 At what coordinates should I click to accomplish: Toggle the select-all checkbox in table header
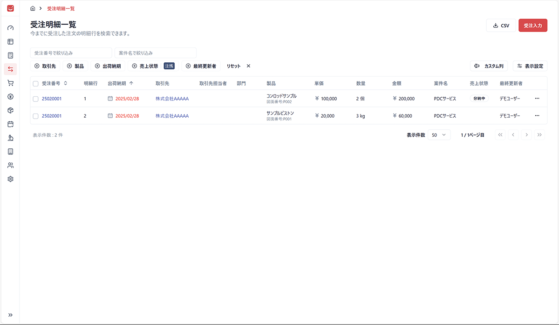[x=36, y=84]
